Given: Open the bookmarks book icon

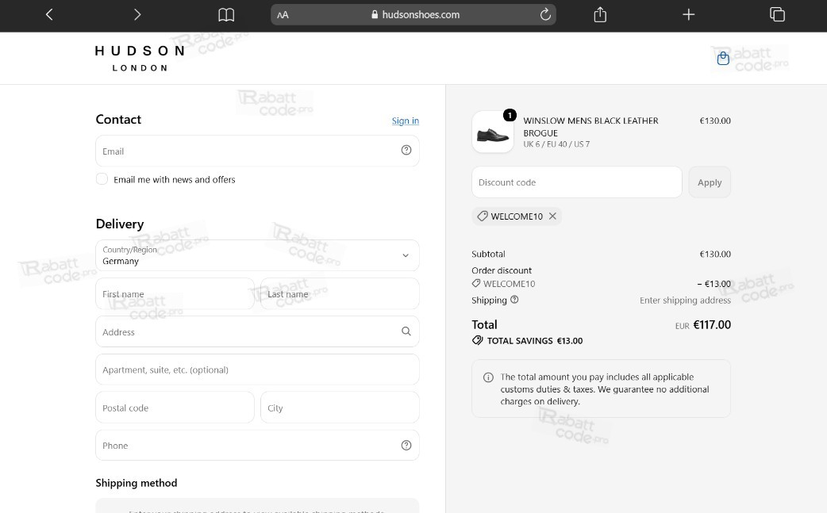Looking at the screenshot, I should (226, 15).
